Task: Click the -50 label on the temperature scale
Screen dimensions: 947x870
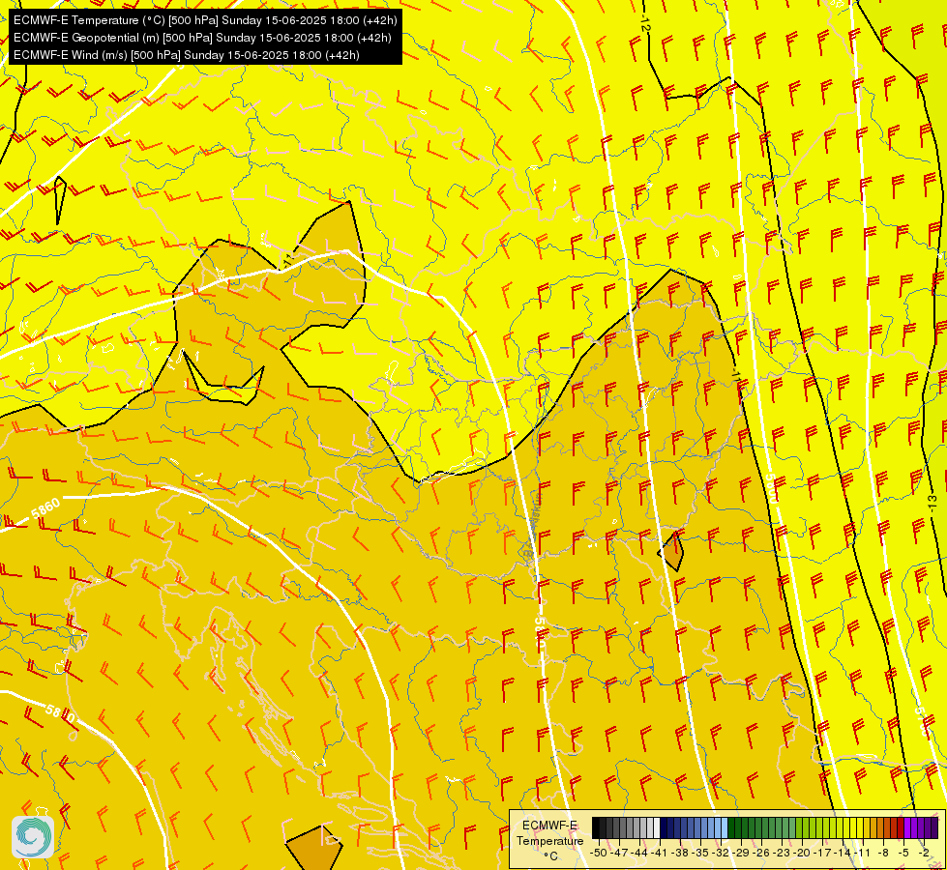Action: click(x=599, y=853)
